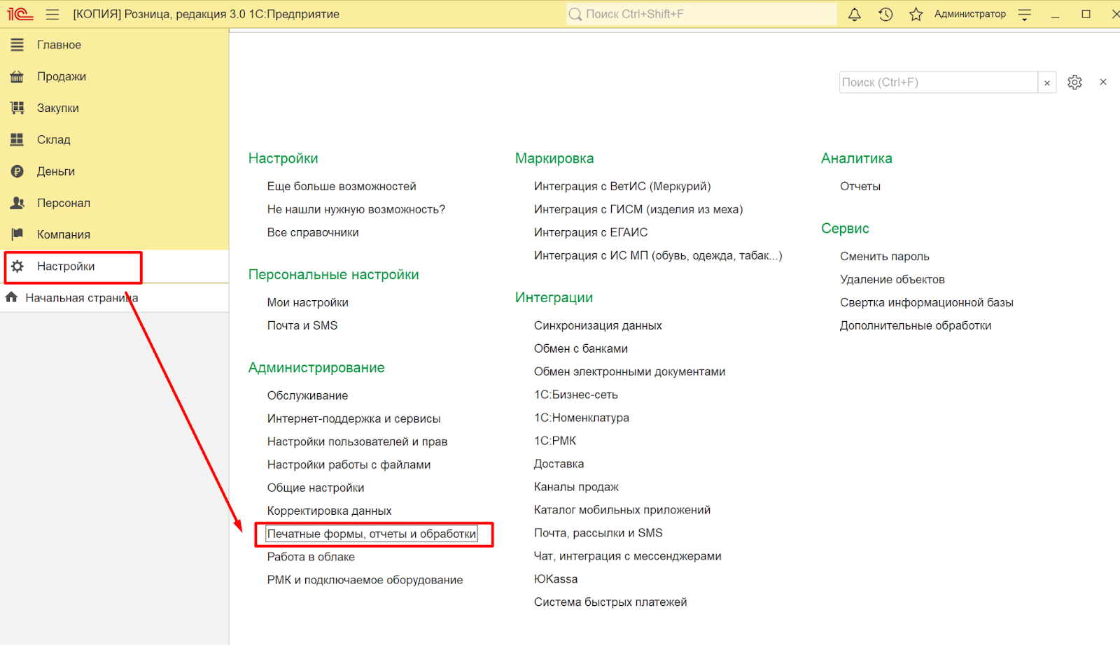Viewport: 1120px width, 645px height.
Task: Click the home icon of Начальная страница
Action: [x=11, y=297]
